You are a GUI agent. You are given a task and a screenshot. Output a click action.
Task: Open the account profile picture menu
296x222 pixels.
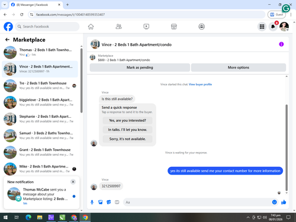point(284,27)
